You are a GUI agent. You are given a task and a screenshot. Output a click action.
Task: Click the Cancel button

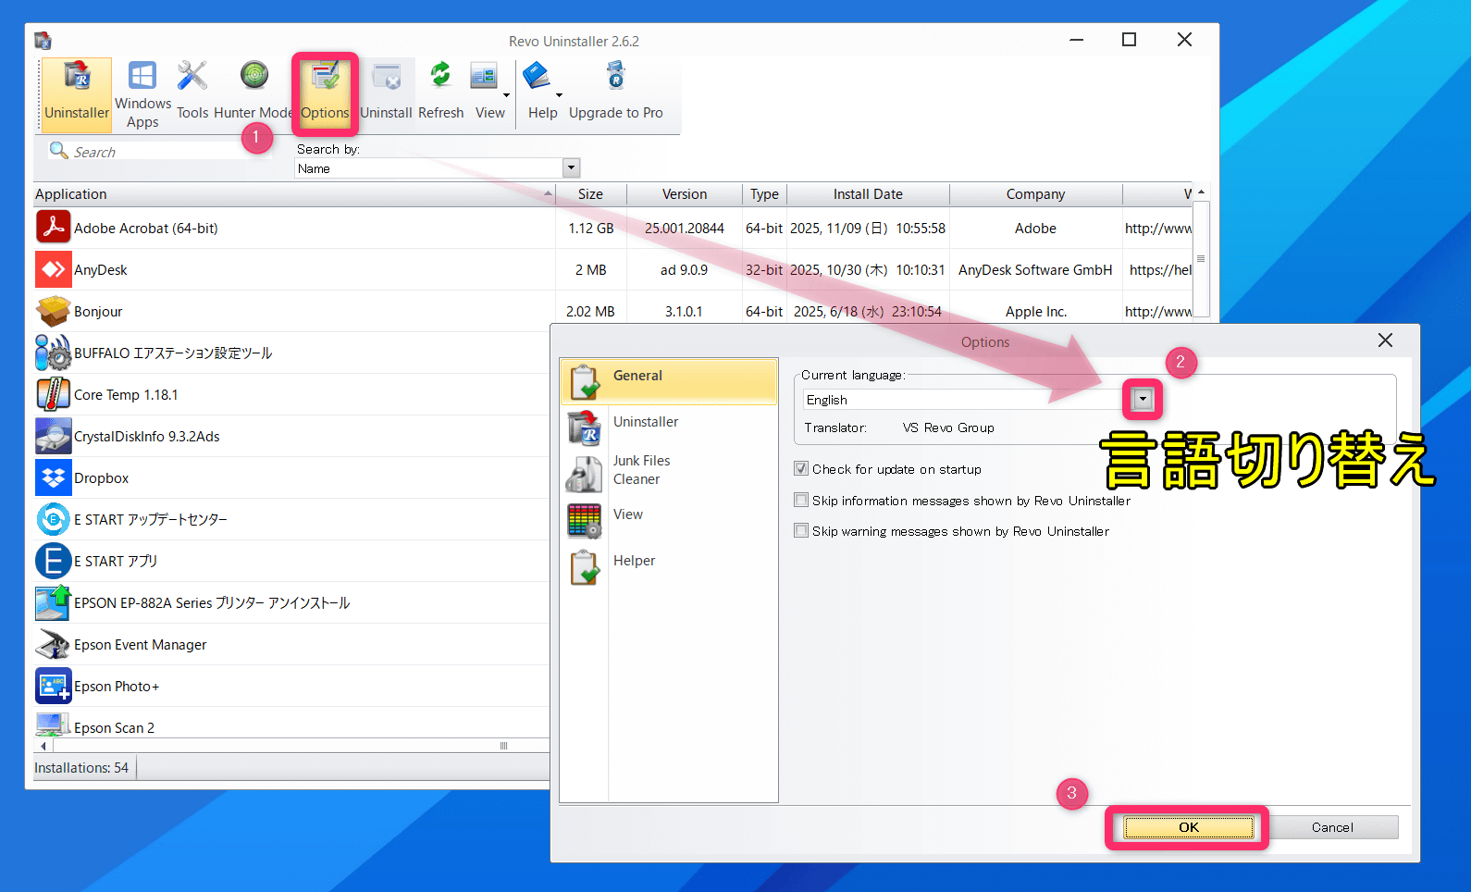[1331, 827]
